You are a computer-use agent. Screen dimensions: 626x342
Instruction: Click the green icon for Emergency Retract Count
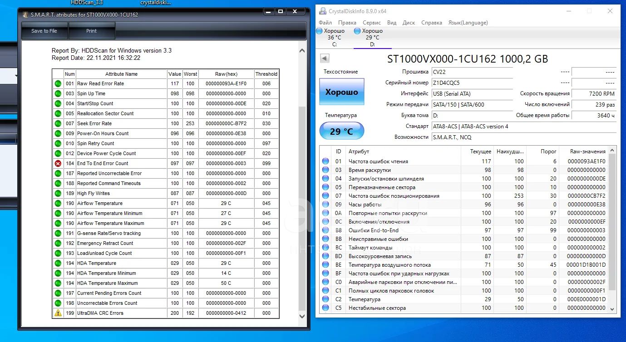coord(58,243)
